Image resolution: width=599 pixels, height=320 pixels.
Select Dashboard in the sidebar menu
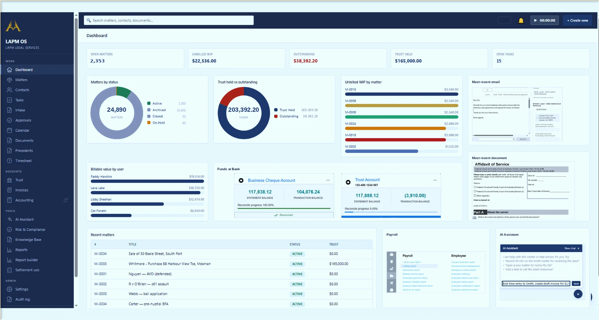[37, 70]
